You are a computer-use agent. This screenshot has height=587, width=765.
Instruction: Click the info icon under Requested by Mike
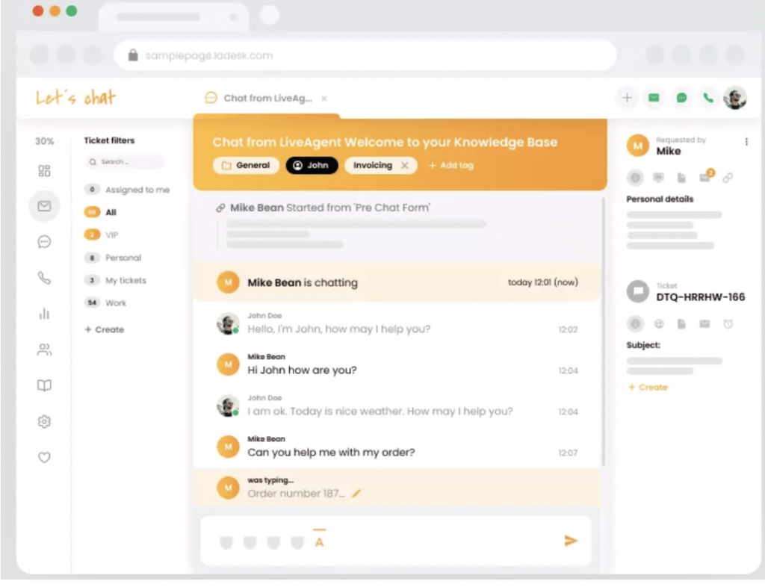pyautogui.click(x=635, y=178)
